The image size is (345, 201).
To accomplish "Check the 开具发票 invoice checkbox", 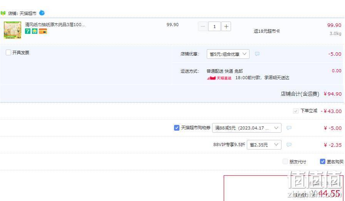I will (8, 53).
